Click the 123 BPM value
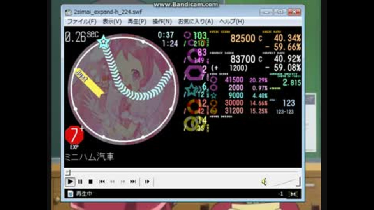 [x=289, y=103]
